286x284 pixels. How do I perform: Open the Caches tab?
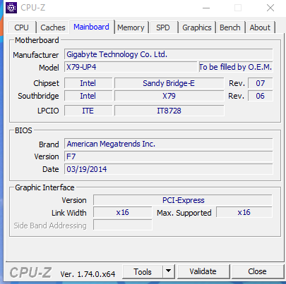point(53,27)
